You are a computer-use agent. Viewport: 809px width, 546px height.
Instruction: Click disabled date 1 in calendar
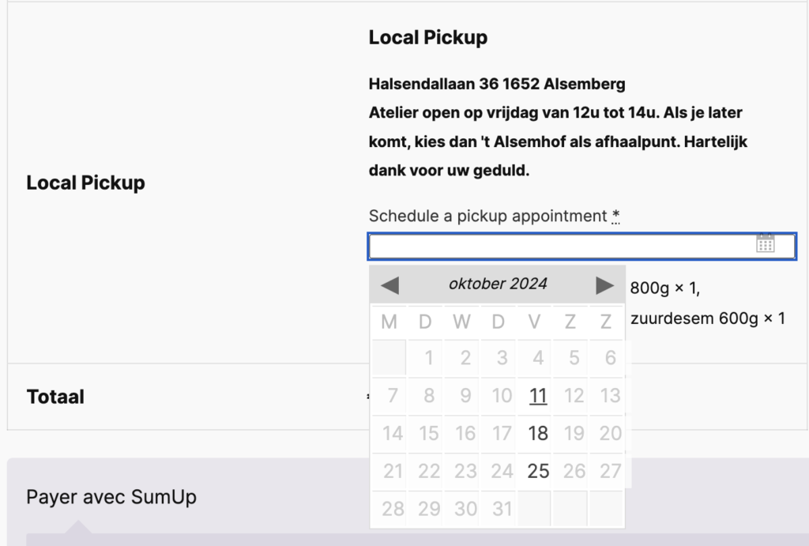tap(429, 359)
